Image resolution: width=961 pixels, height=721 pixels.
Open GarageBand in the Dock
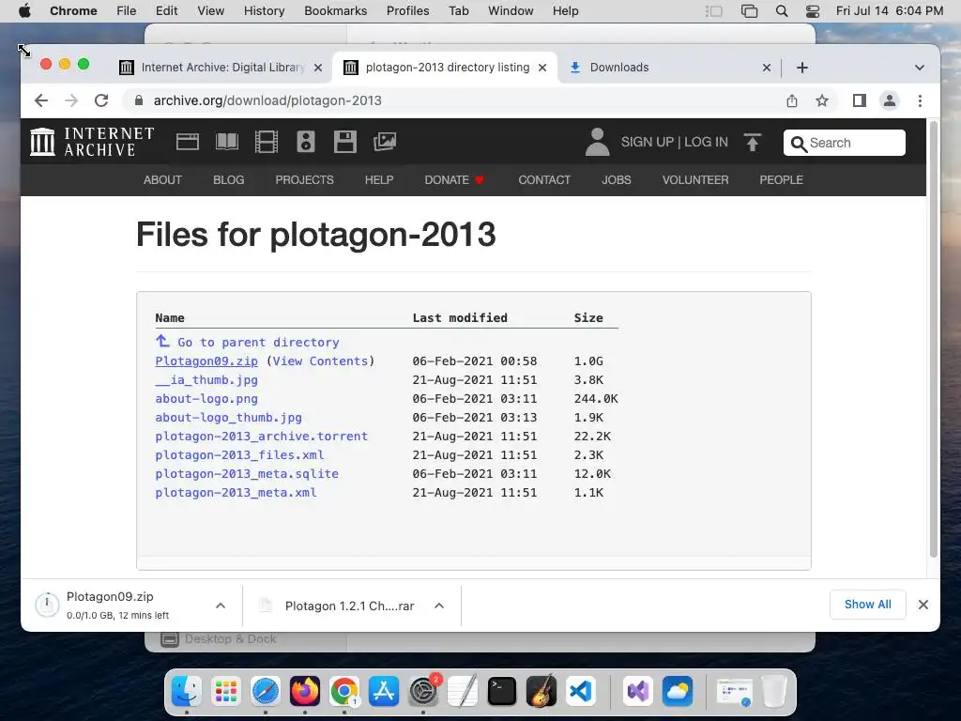point(542,692)
